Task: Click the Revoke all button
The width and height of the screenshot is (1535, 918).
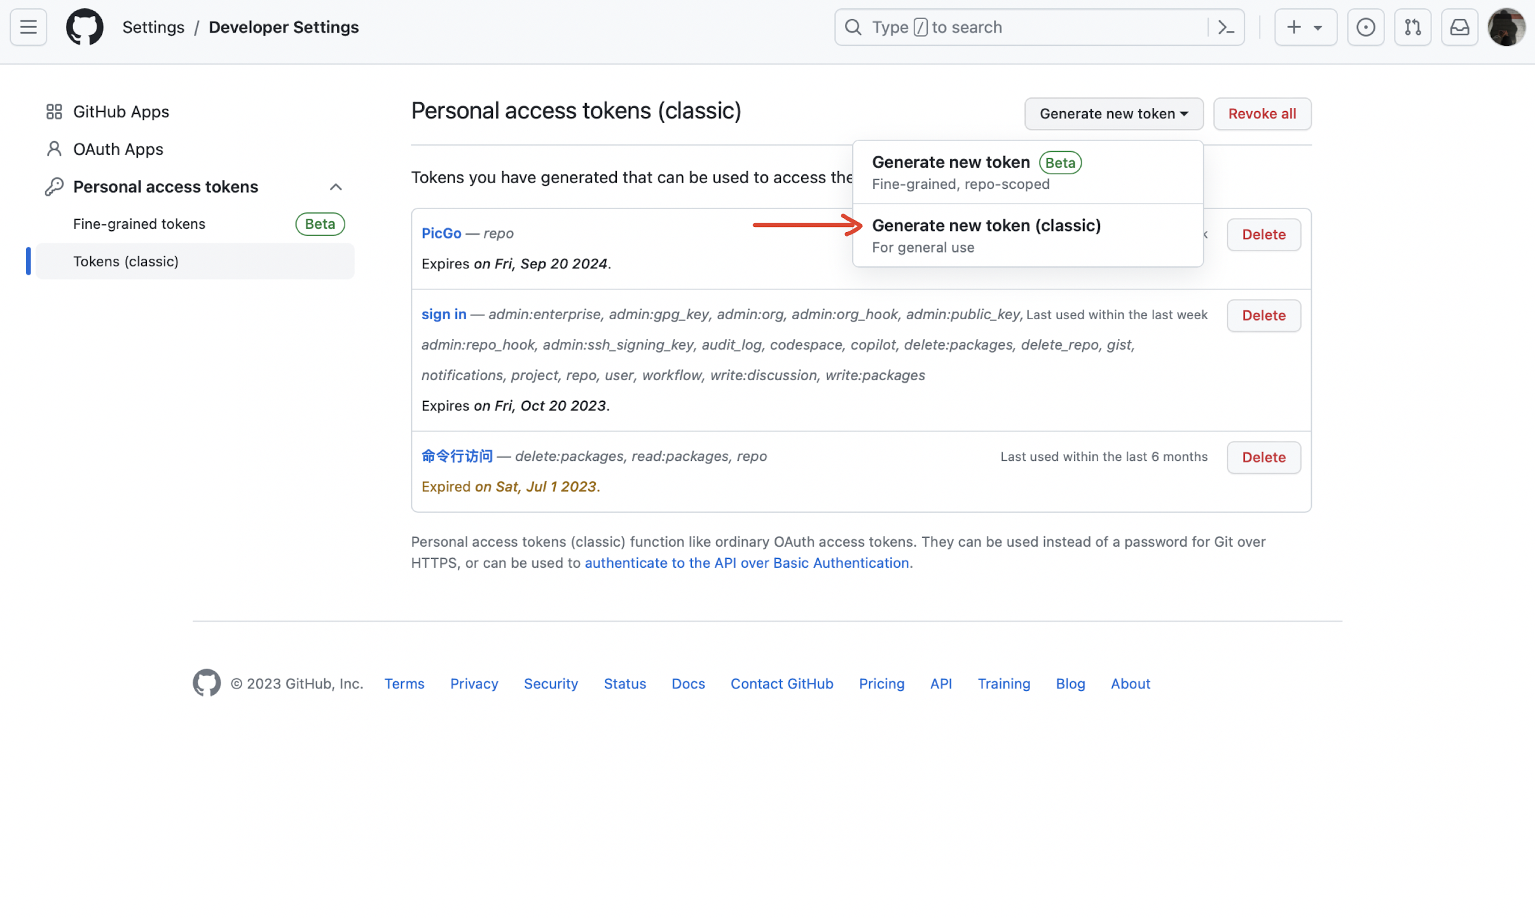Action: tap(1262, 114)
